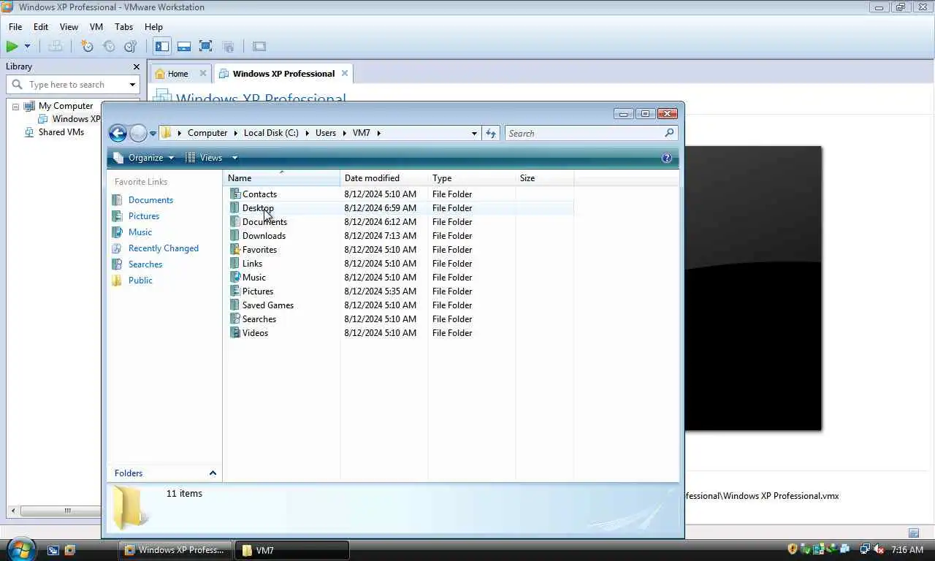Open the Tabs menu
The width and height of the screenshot is (935, 561).
click(124, 27)
